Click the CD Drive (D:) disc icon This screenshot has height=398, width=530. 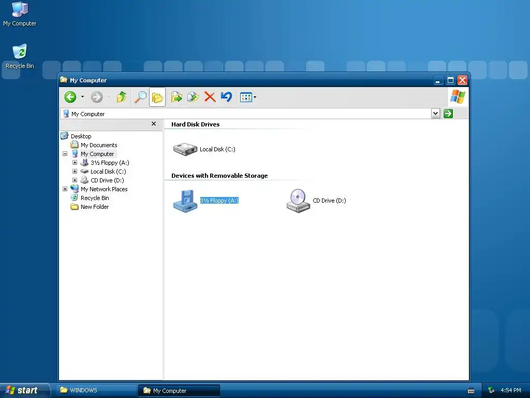coord(298,201)
